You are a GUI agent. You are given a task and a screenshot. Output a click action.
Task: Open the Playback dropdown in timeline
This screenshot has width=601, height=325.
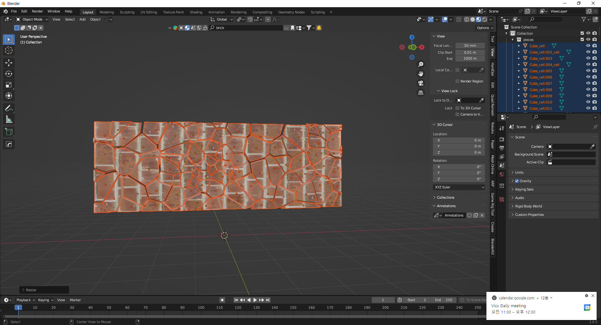point(25,300)
